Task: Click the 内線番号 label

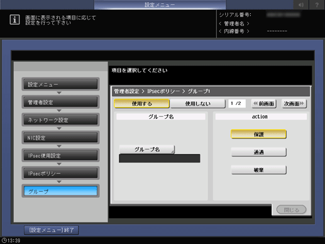Action: pyautogui.click(x=234, y=31)
